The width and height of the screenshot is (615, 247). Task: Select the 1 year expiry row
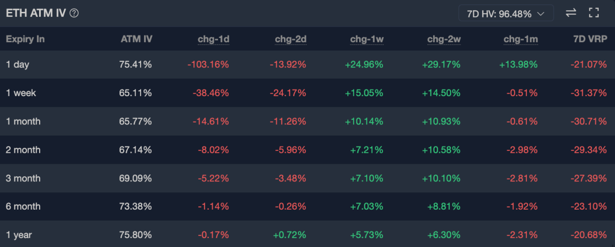coord(19,235)
